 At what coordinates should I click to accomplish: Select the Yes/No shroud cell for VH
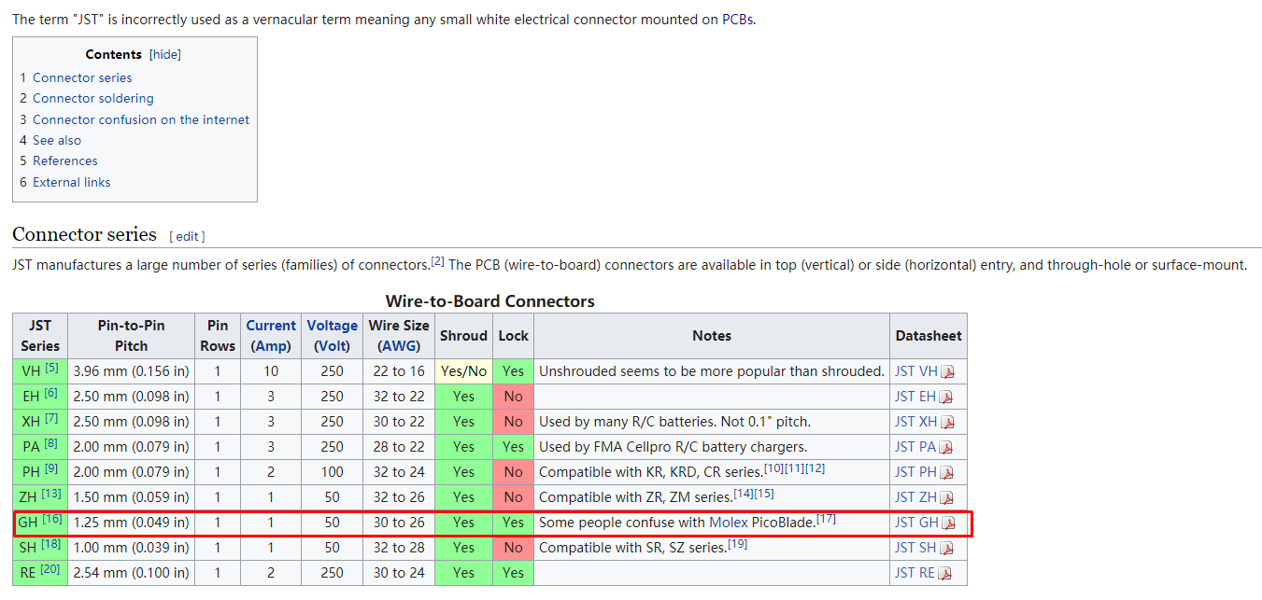[464, 371]
